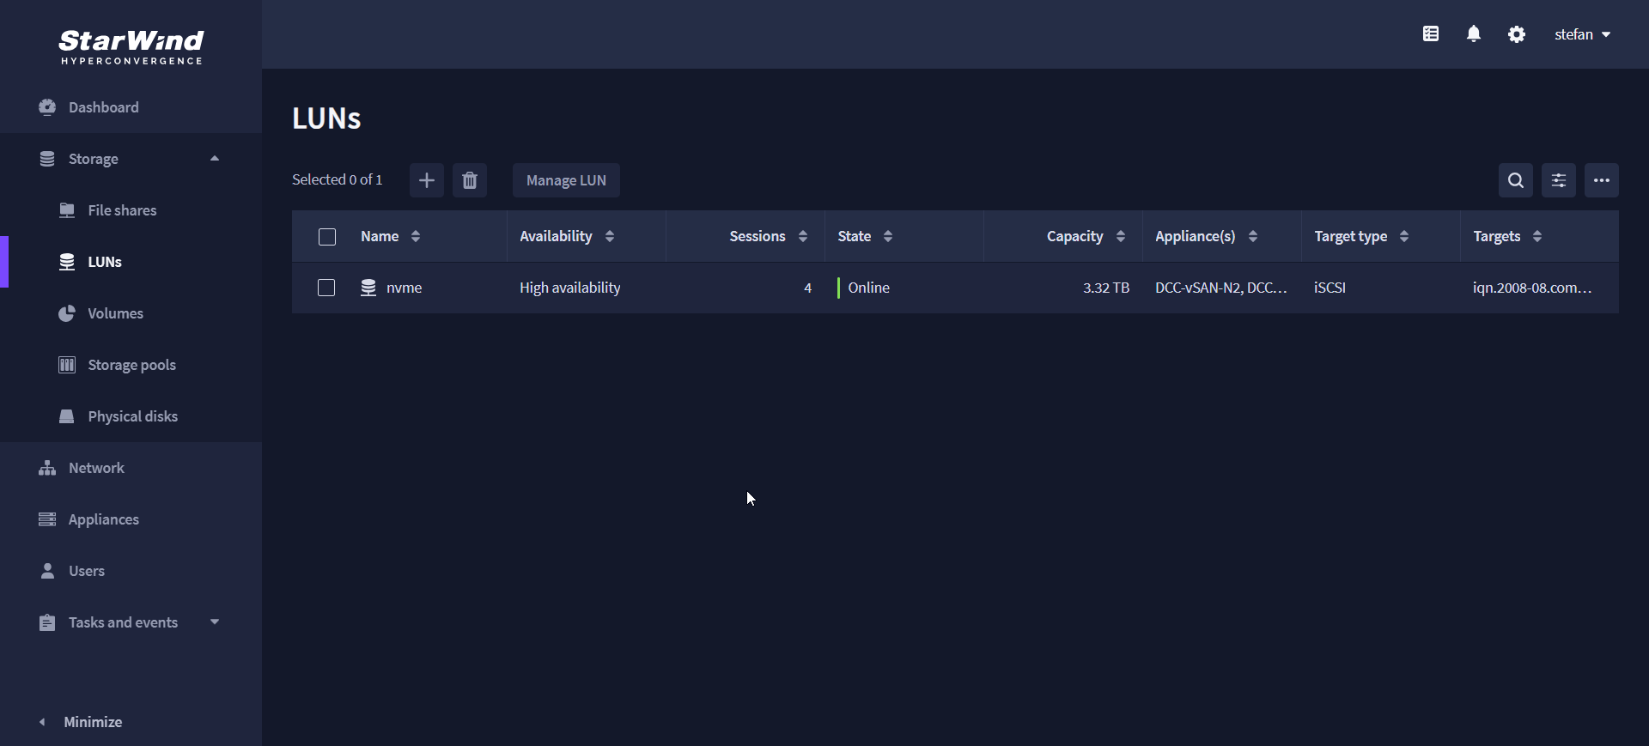The height and width of the screenshot is (746, 1649).
Task: Open the Storage menu section
Action: pyautogui.click(x=93, y=159)
